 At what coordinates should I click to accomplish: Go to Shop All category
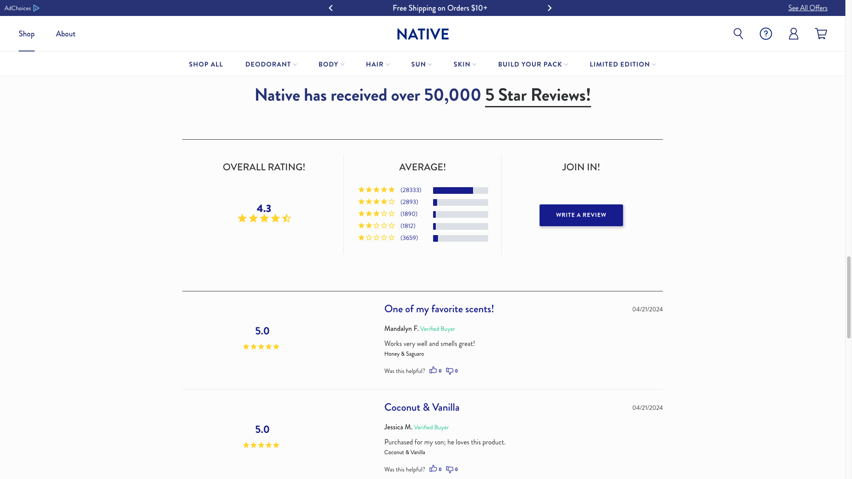coord(206,64)
